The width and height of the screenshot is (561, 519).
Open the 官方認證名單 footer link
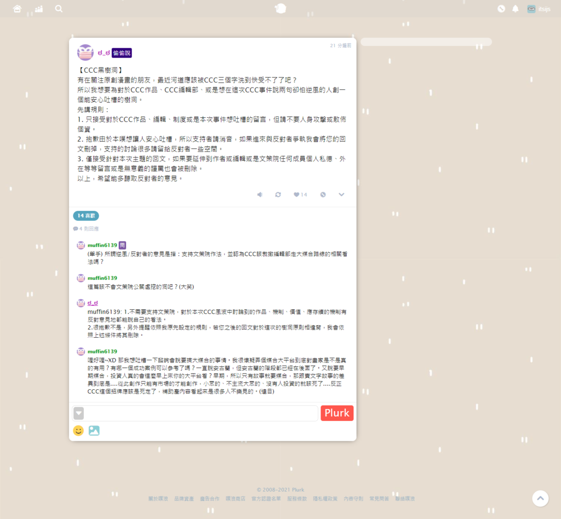pyautogui.click(x=266, y=499)
